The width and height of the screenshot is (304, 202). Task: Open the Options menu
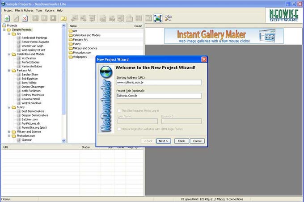click(50, 10)
